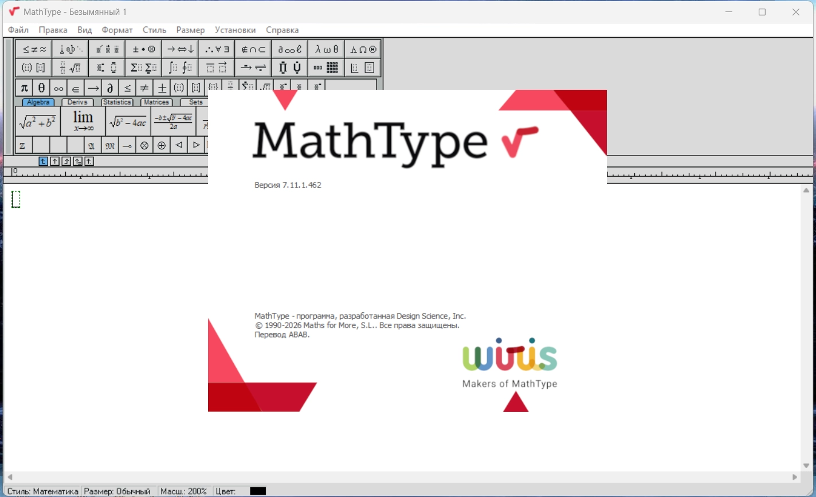
Task: Open the fence templates palette
Action: point(34,67)
